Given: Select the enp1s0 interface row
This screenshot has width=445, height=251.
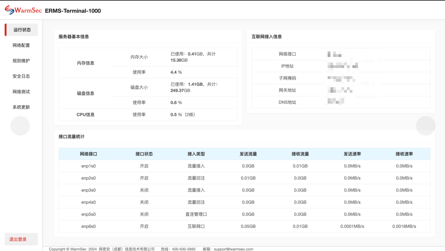Looking at the screenshot, I should [x=244, y=166].
